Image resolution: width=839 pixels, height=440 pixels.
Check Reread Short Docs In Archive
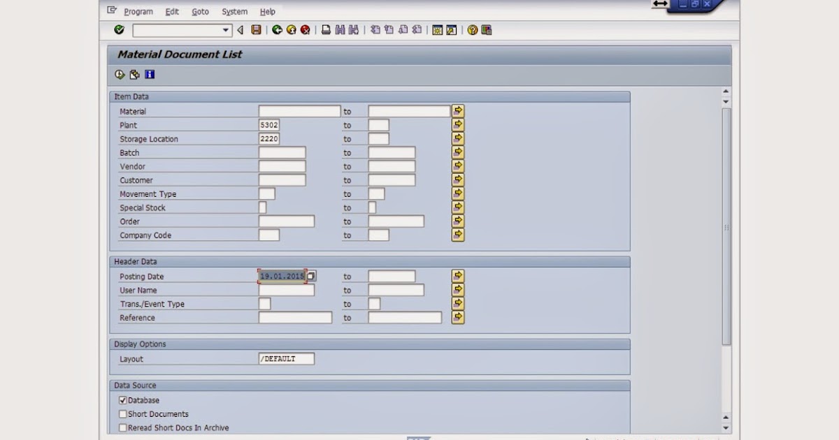click(123, 427)
